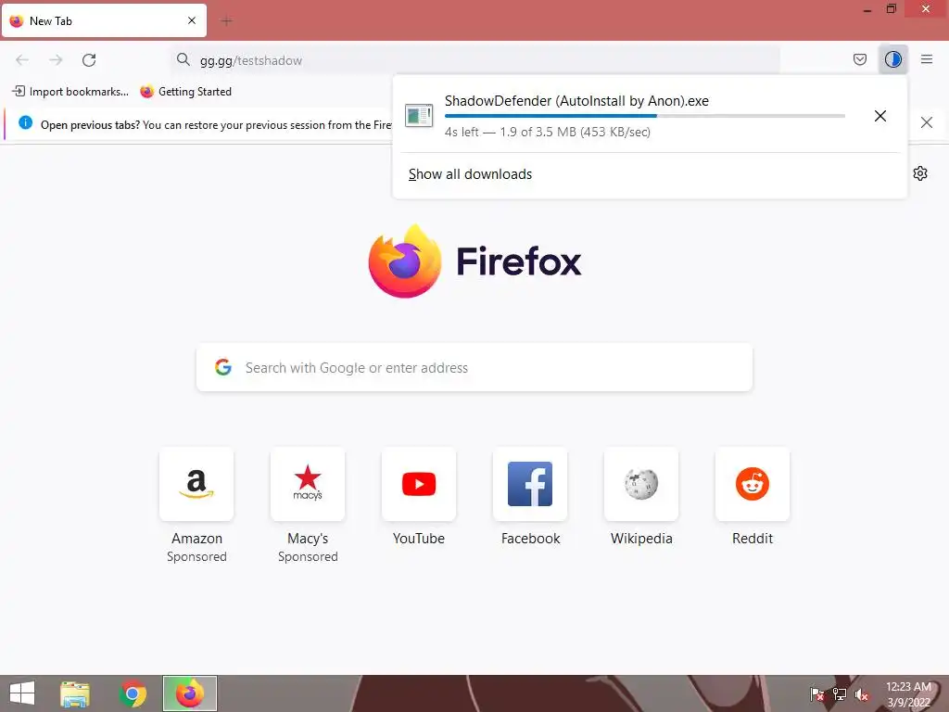Close the New Tab tab

(x=192, y=20)
